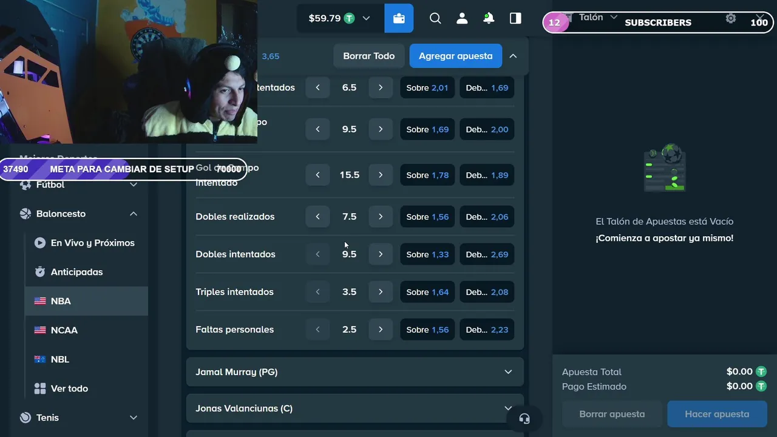Click the En Vivo y Próximos play icon
Screen dimensions: 777x437
pos(40,243)
